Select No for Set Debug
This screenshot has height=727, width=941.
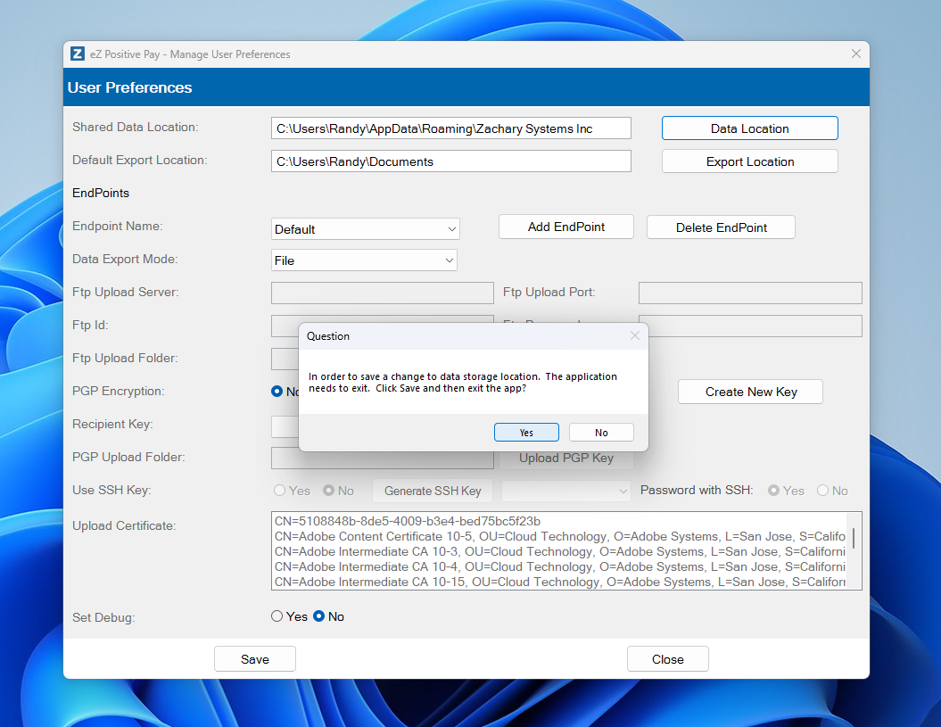319,616
